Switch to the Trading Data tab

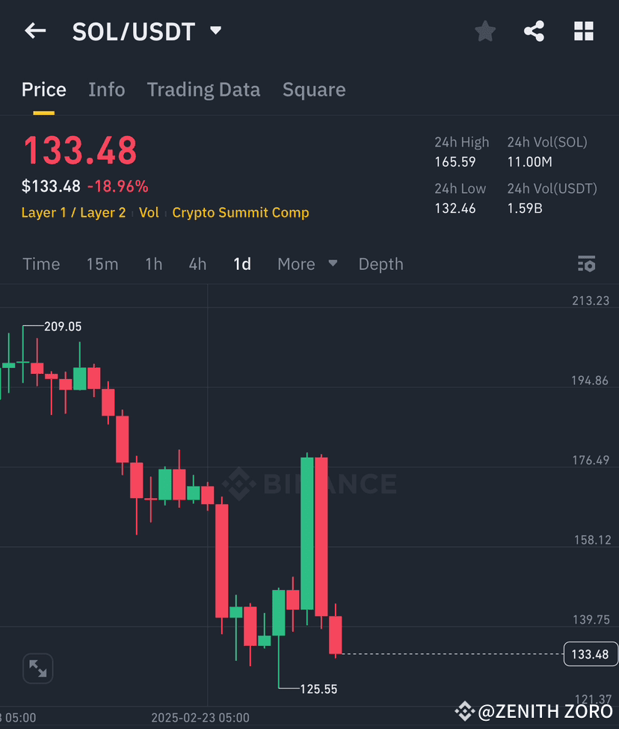tap(203, 89)
